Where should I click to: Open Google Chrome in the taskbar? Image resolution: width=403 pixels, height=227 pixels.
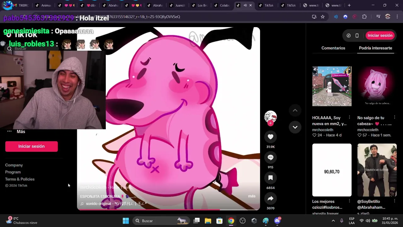pos(231,221)
